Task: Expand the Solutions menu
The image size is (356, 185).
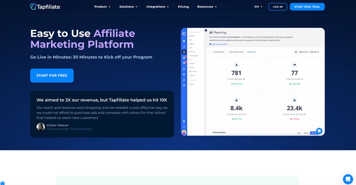Action: [x=129, y=7]
